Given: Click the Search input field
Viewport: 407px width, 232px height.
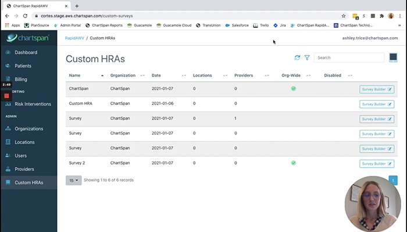Looking at the screenshot, I should (349, 57).
